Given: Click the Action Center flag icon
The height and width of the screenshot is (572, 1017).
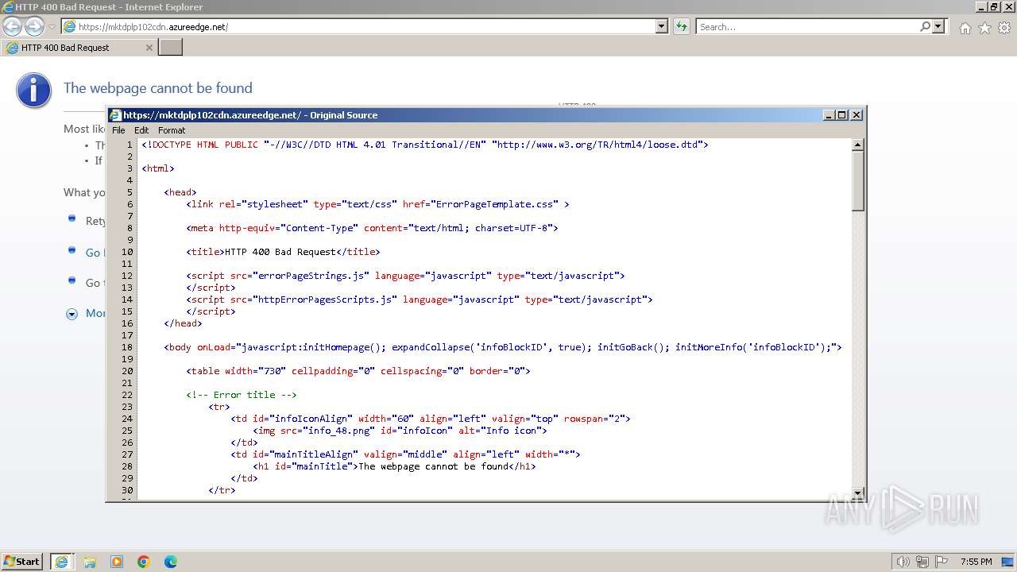Looking at the screenshot, I should [x=942, y=562].
